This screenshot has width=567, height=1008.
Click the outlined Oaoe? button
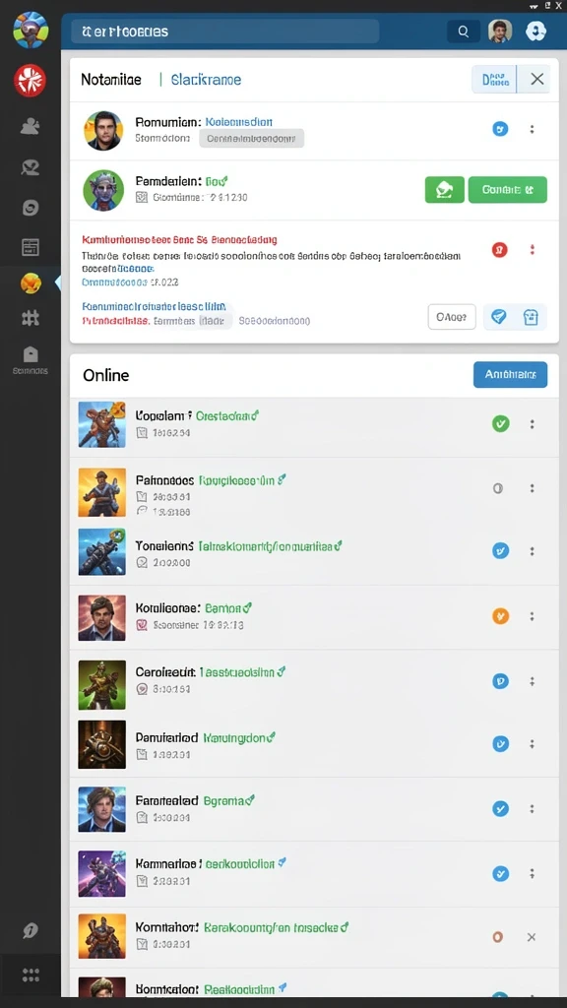click(x=451, y=317)
